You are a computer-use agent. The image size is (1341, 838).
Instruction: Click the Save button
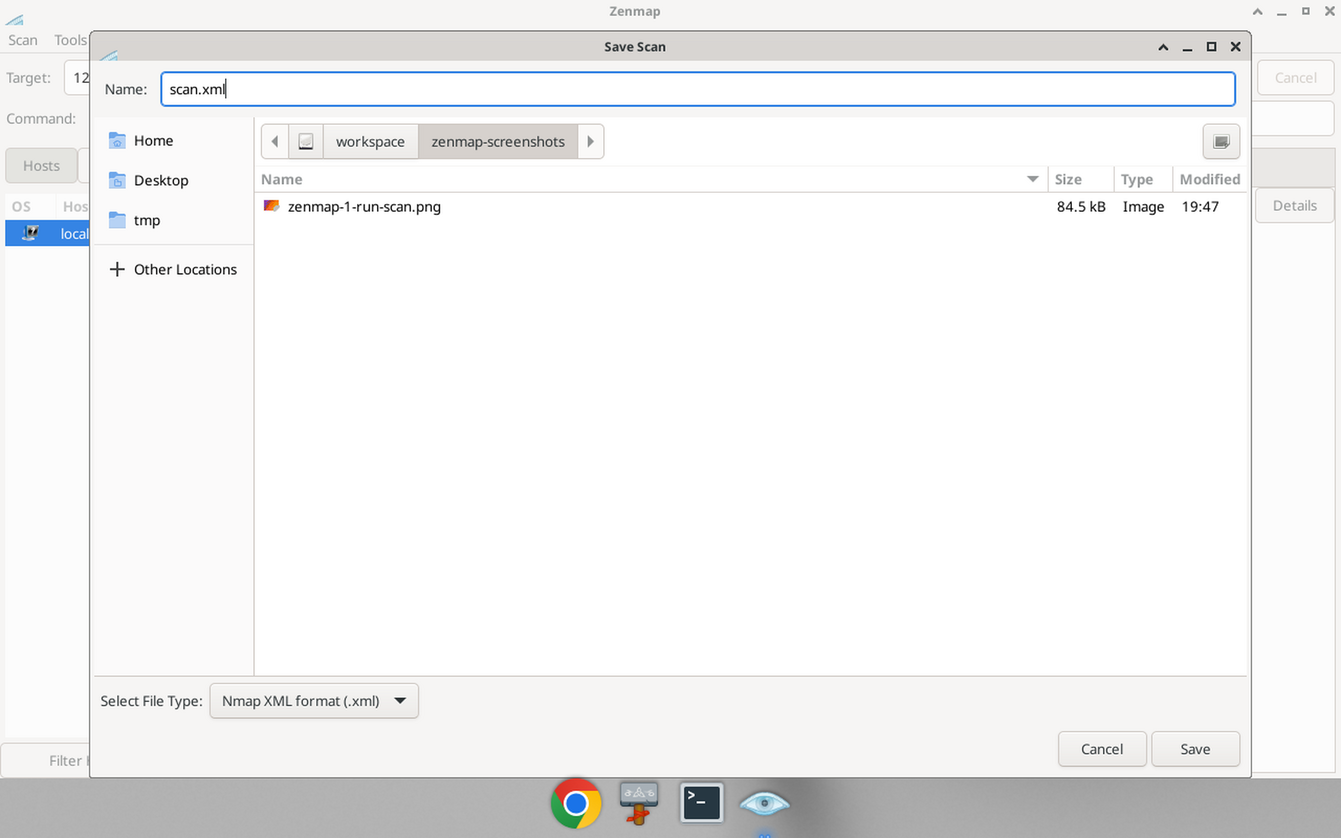(x=1195, y=749)
